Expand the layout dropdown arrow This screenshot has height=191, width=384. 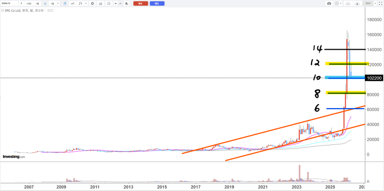(x=341, y=4)
